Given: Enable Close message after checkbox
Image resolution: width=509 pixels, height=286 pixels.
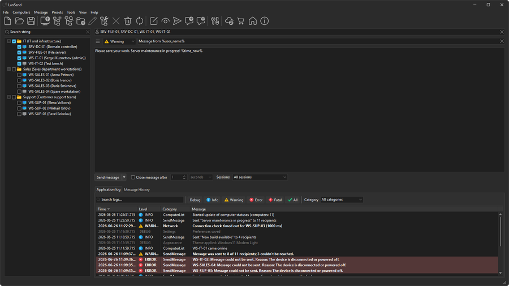Looking at the screenshot, I should coord(133,177).
